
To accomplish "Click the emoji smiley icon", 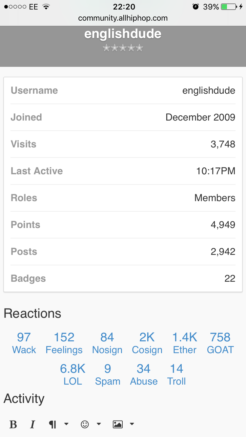I will pyautogui.click(x=85, y=424).
